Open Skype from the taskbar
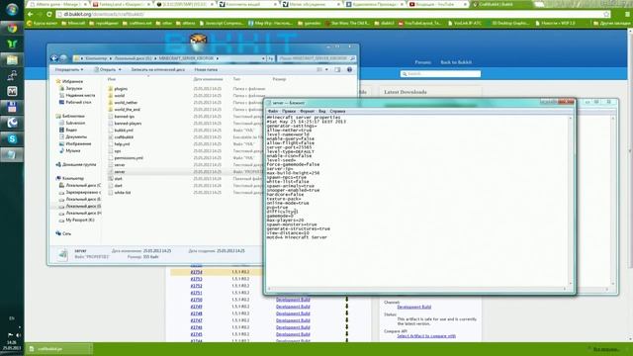This screenshot has height=356, width=633. pyautogui.click(x=12, y=138)
